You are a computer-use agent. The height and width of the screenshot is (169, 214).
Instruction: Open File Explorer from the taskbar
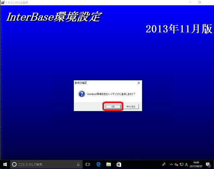tap(109, 164)
